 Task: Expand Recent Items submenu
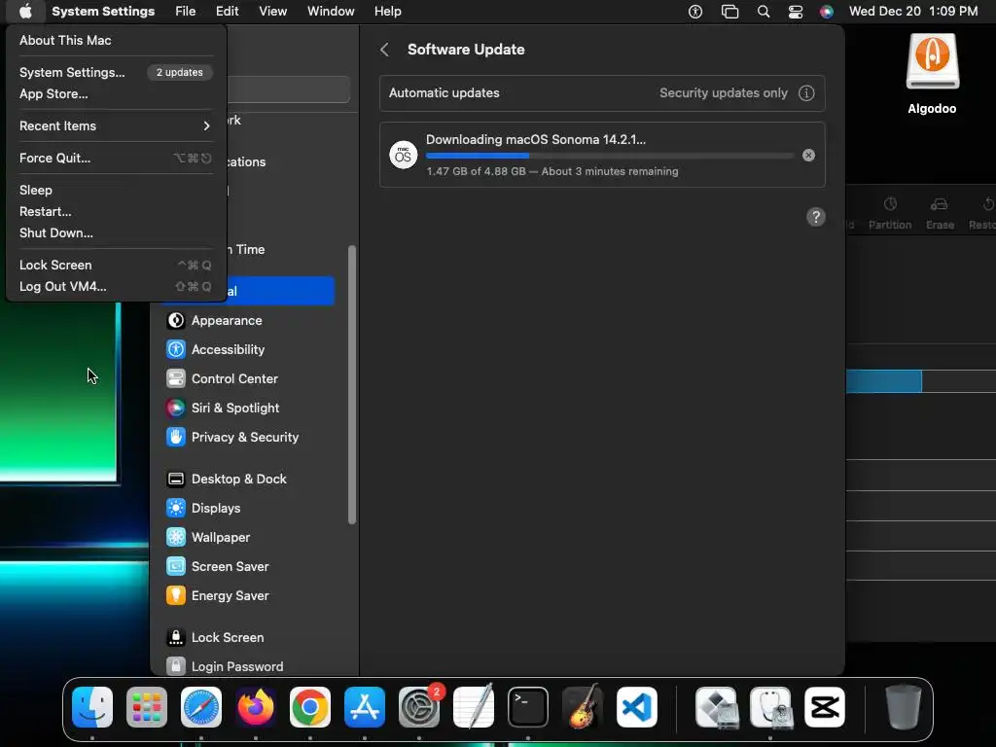(117, 125)
